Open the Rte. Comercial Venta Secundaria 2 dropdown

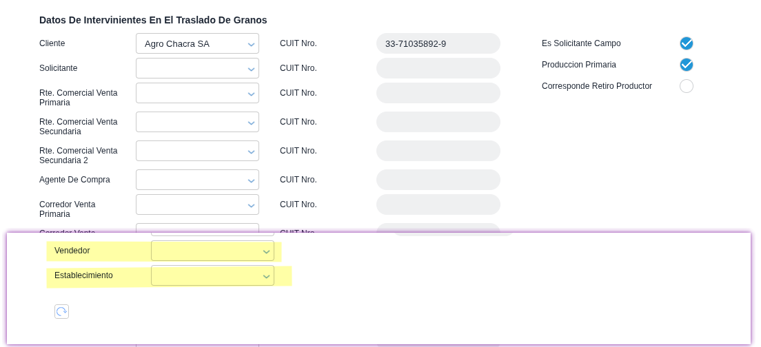pos(197,151)
